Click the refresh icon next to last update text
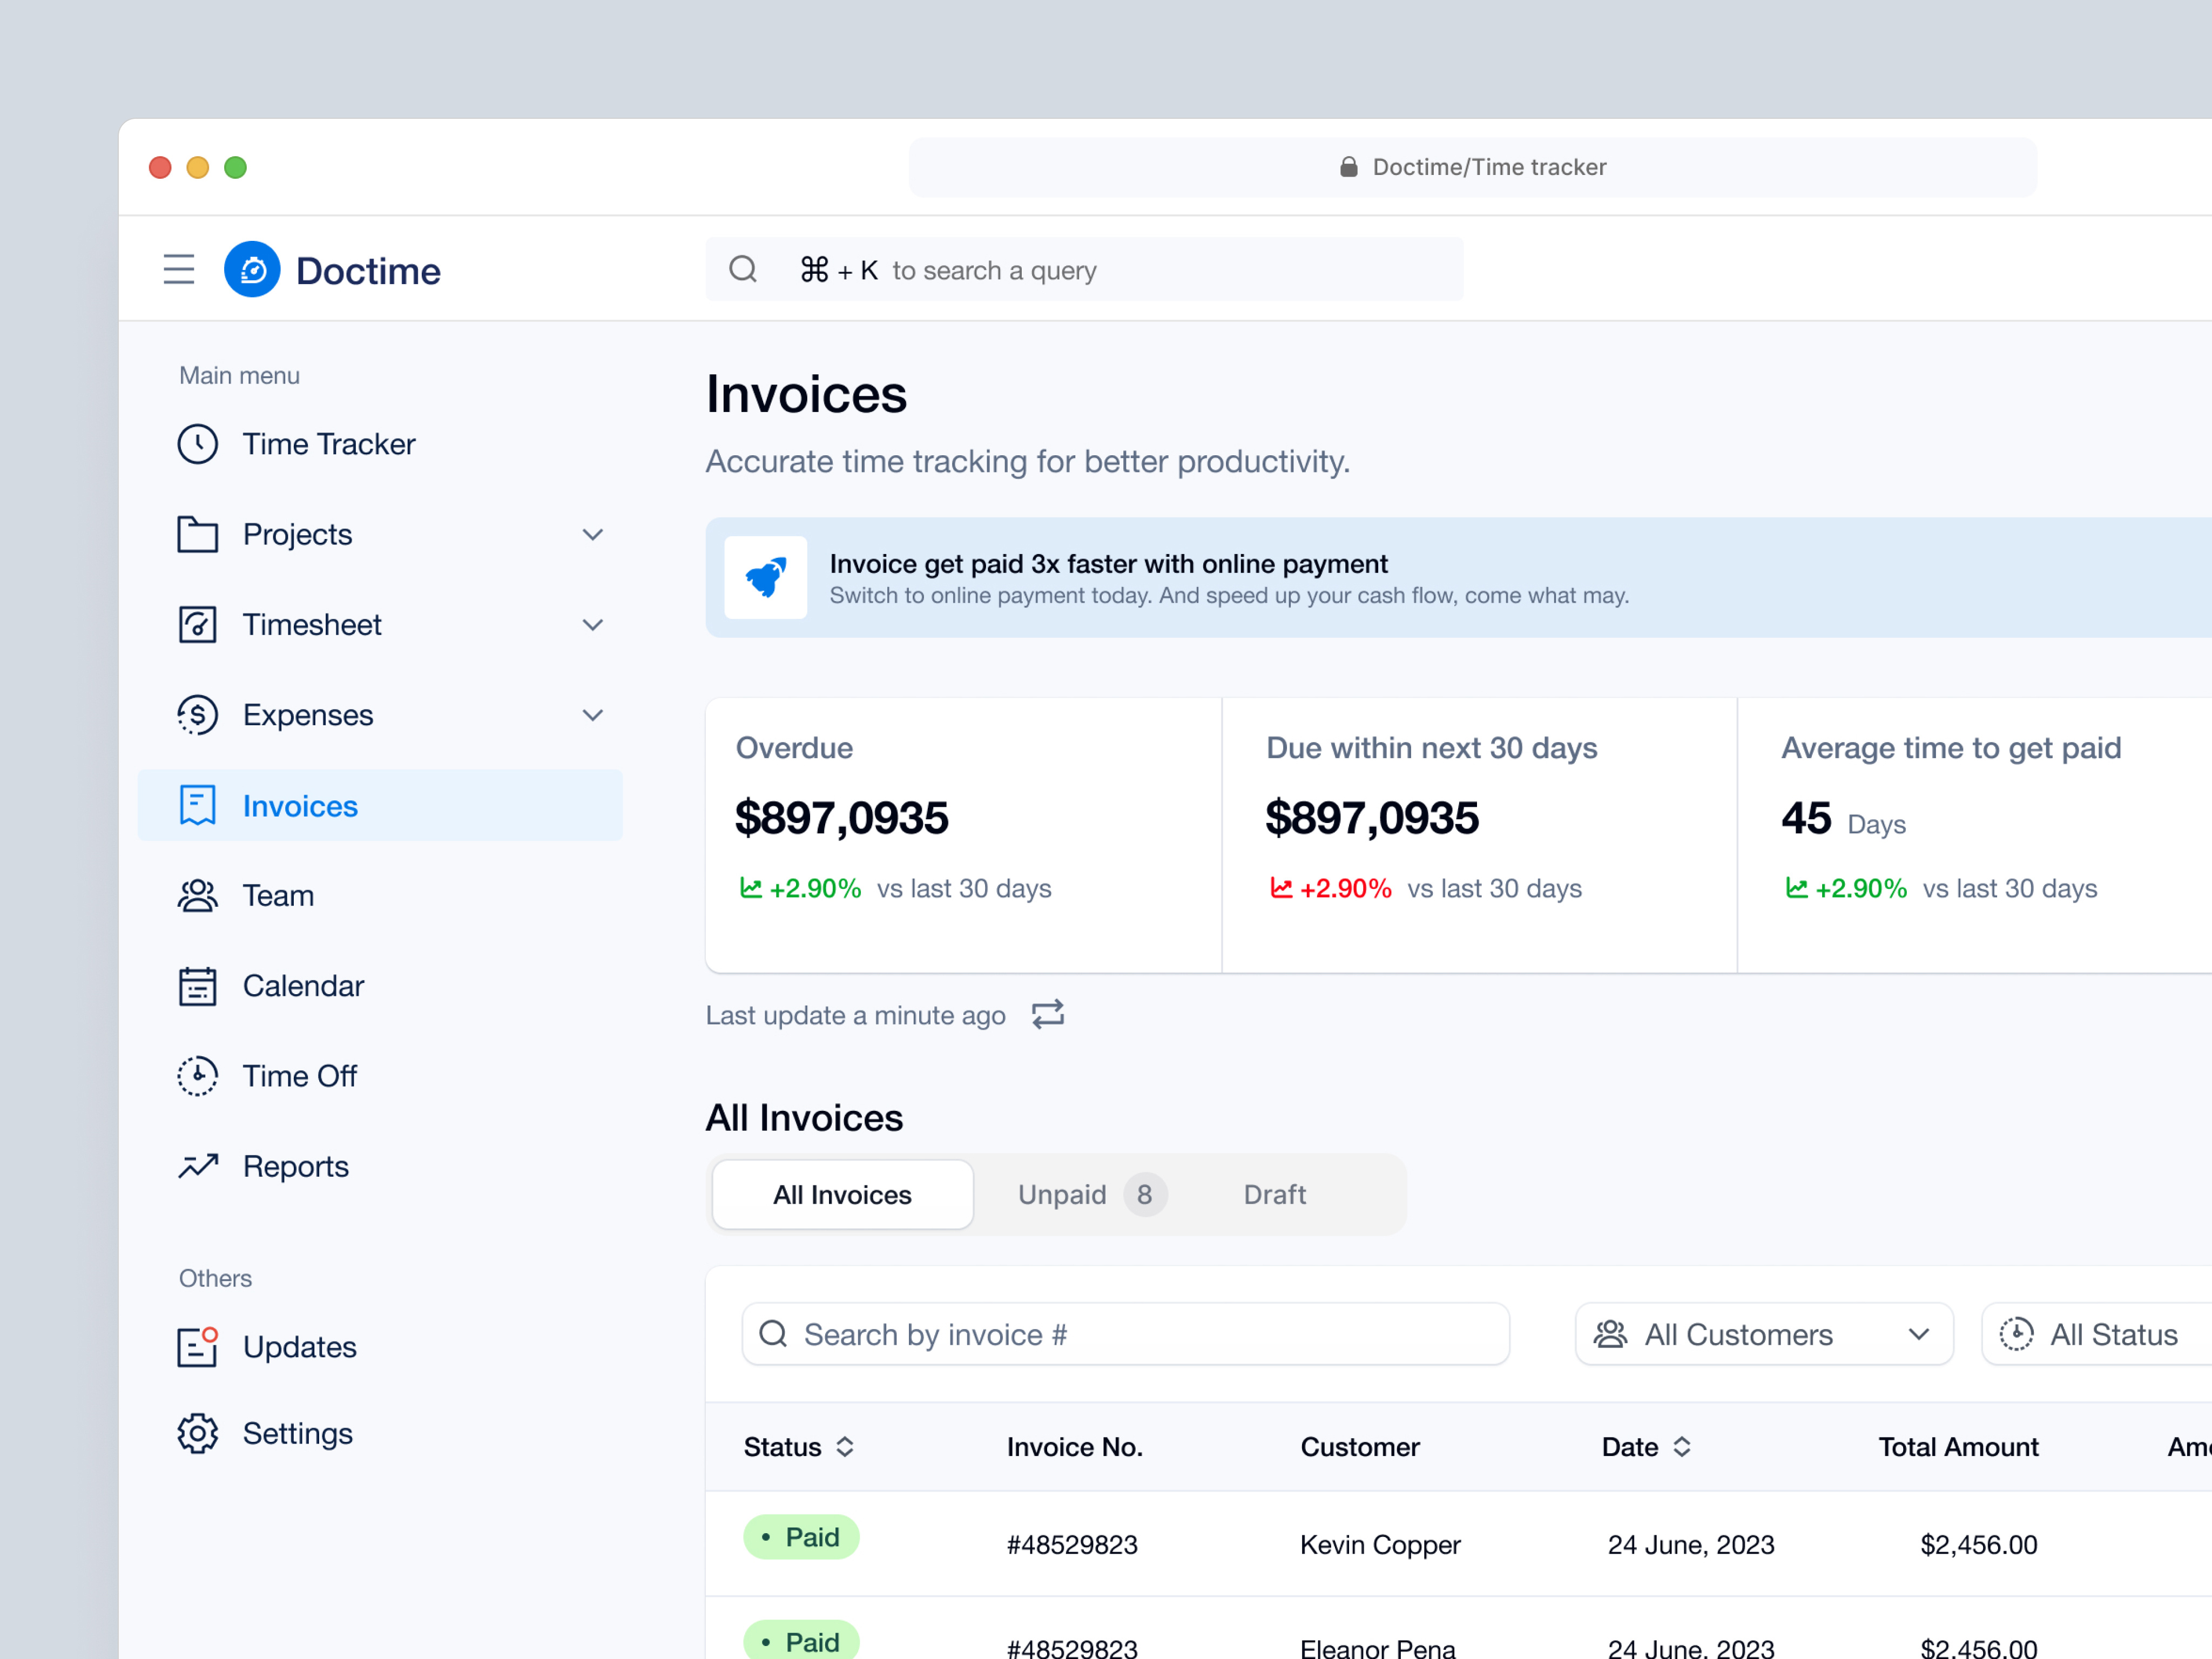Image resolution: width=2212 pixels, height=1659 pixels. click(x=1047, y=1014)
